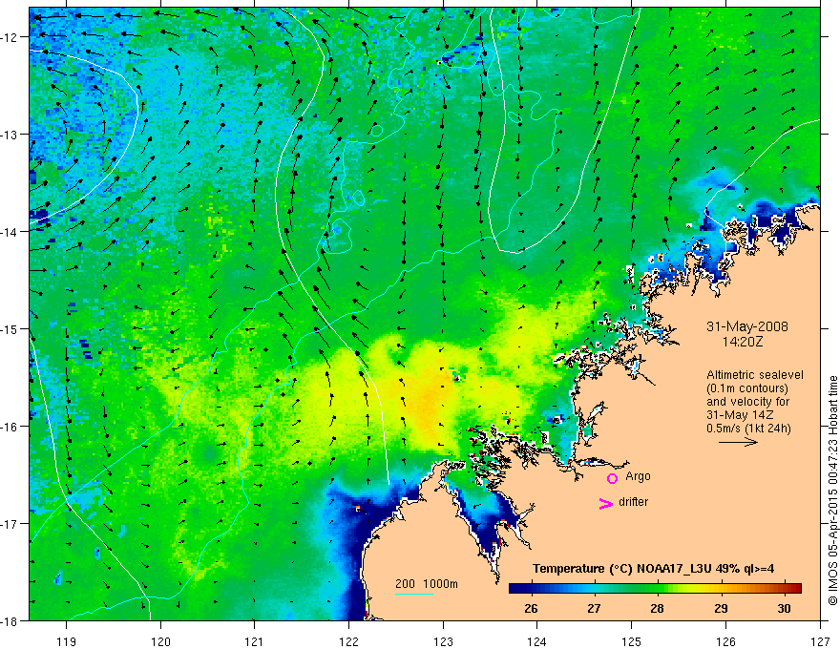This screenshot has height=649, width=840.
Task: Click latitude axis label -16
Action: click(x=10, y=427)
